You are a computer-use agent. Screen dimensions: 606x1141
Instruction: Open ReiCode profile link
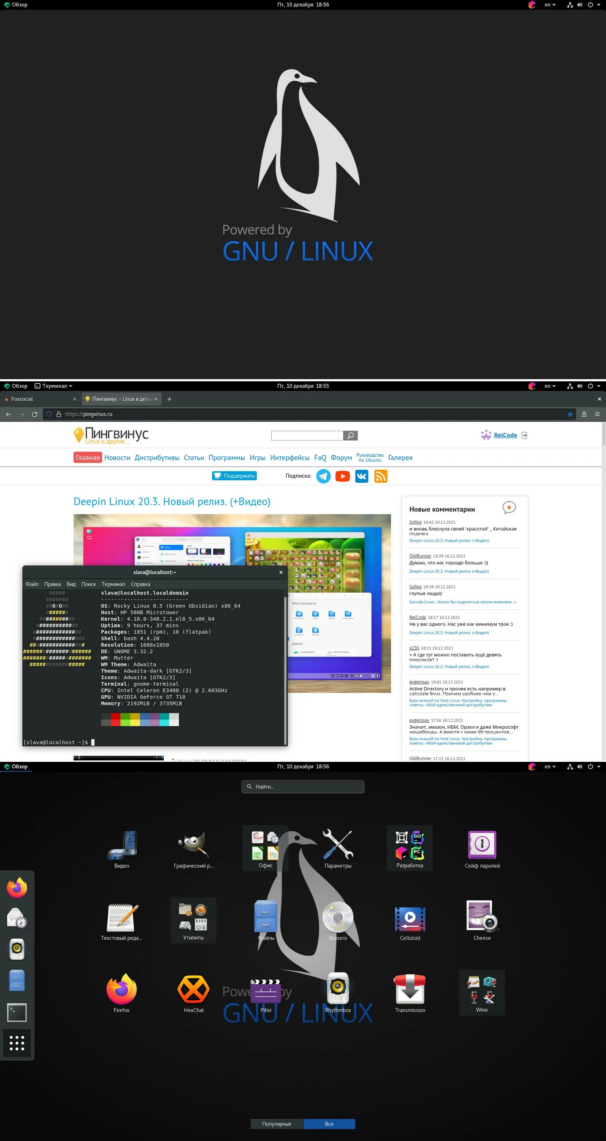[505, 435]
